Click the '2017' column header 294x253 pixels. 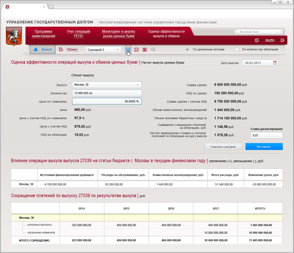point(216,209)
